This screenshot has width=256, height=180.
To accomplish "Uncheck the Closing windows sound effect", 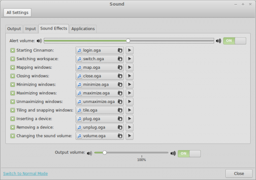I will click(12, 76).
